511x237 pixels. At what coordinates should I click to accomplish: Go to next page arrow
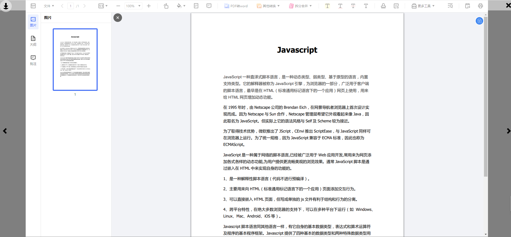pyautogui.click(x=85, y=6)
